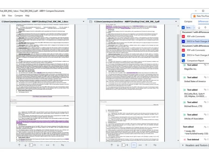Viewport: 209px width, 157px height.
Task: Open right document path dropdown
Action: click(176, 21)
